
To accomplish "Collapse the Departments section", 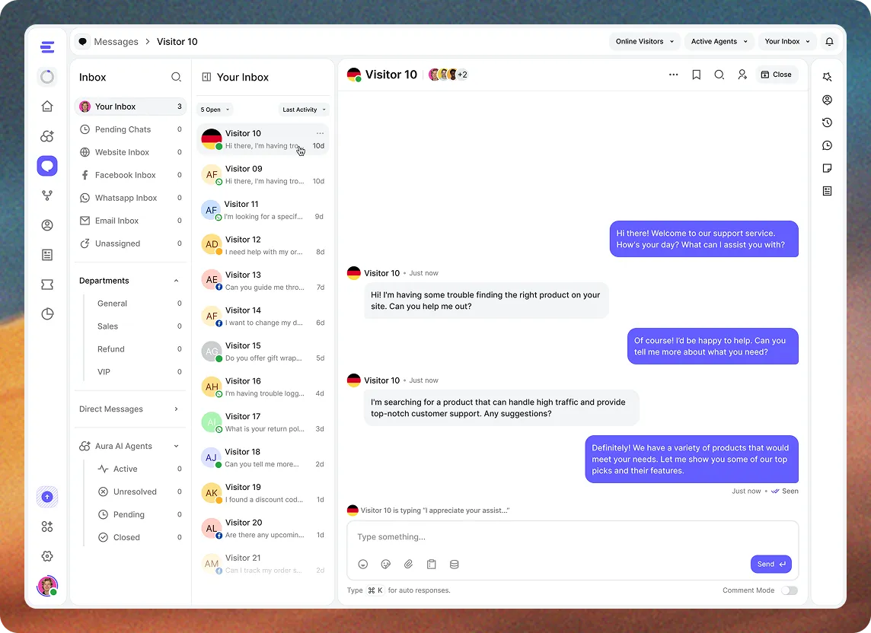I will [x=176, y=281].
